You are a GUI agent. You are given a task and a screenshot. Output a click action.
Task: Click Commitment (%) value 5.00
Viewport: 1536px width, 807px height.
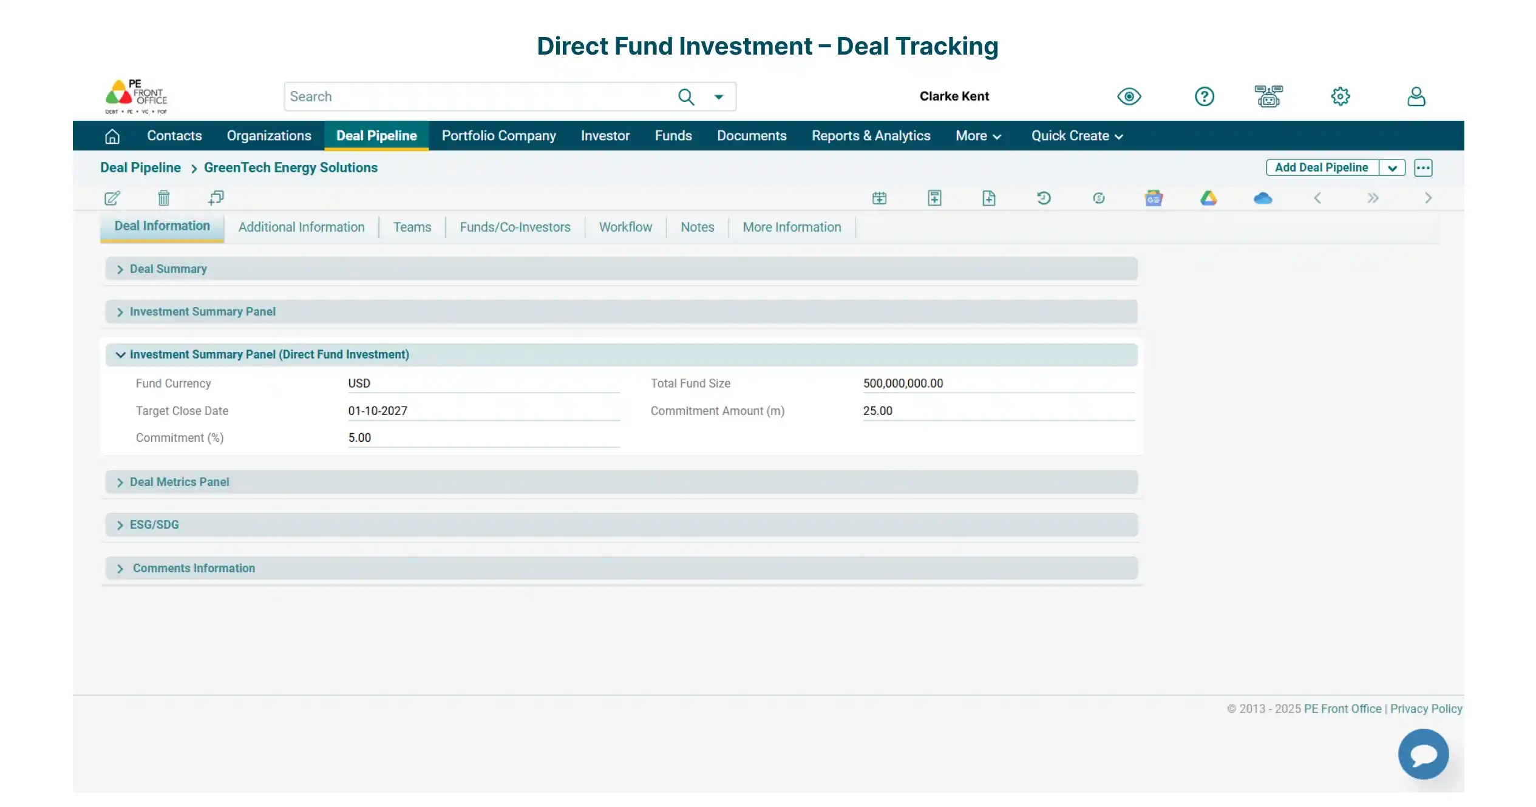(484, 438)
